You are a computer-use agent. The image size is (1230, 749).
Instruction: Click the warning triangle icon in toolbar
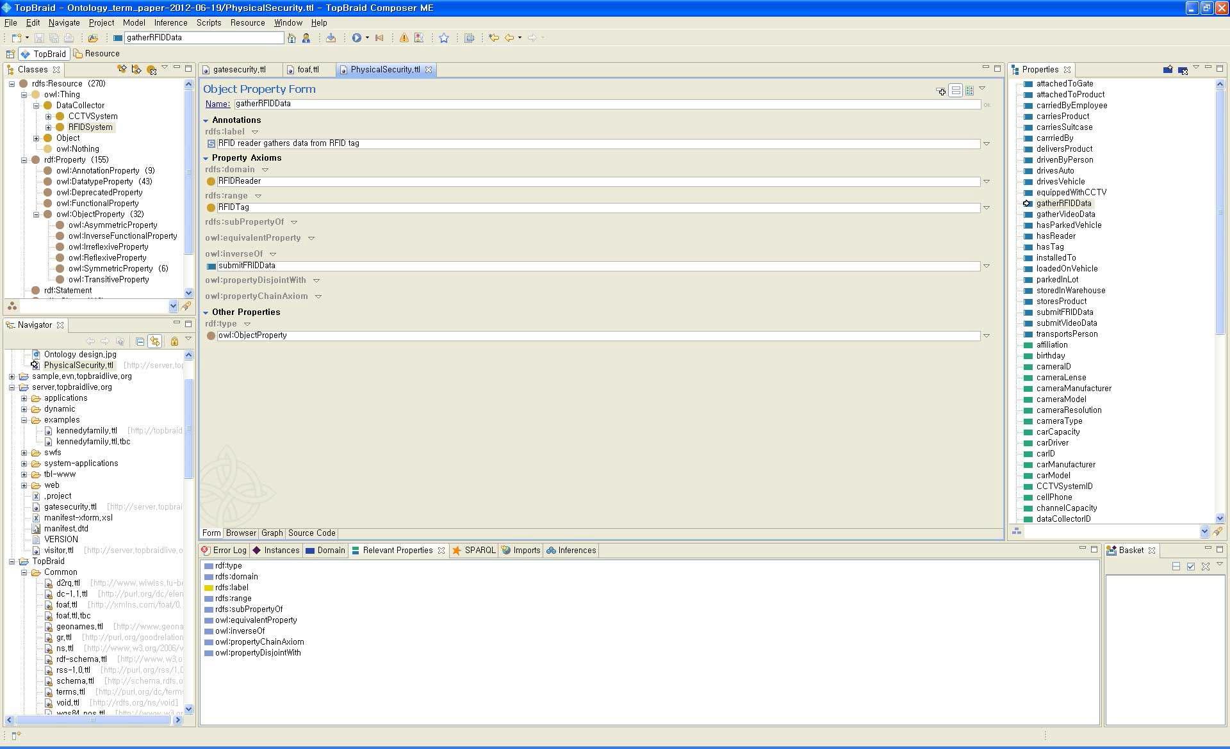point(404,38)
